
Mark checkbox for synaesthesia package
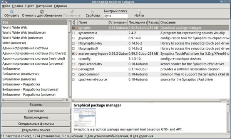[x=74, y=33]
